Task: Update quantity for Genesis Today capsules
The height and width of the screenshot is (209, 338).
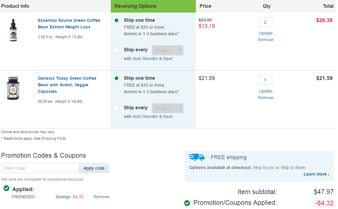Action: [265, 91]
